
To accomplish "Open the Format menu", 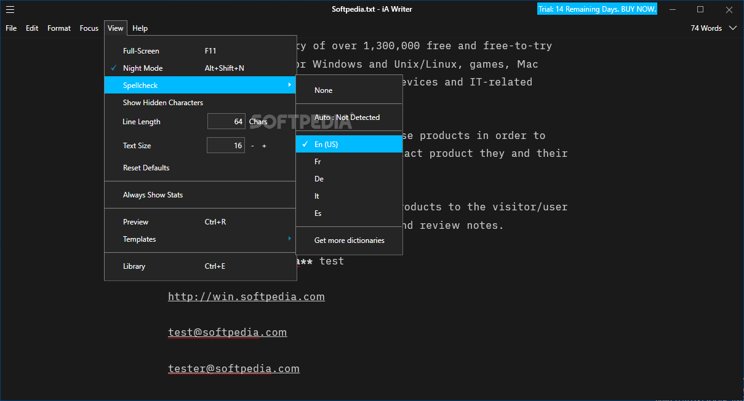I will click(59, 28).
